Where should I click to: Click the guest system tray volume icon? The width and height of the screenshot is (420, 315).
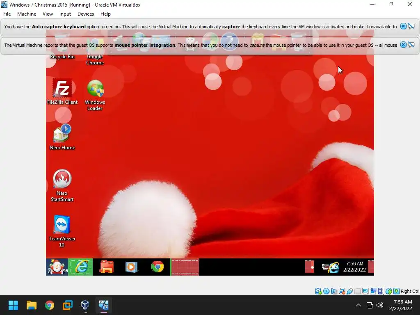coord(334,267)
